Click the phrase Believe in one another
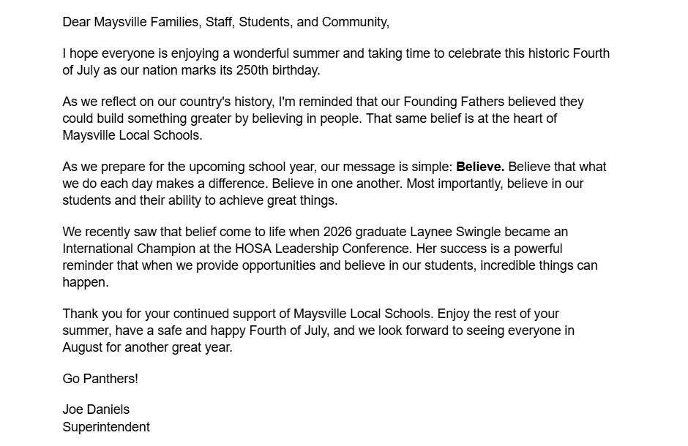This screenshot has width=688, height=446. click(x=337, y=184)
